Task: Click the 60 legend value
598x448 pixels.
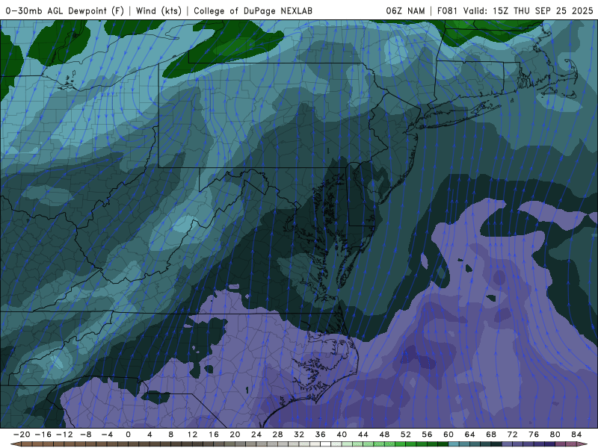Action: point(449,435)
